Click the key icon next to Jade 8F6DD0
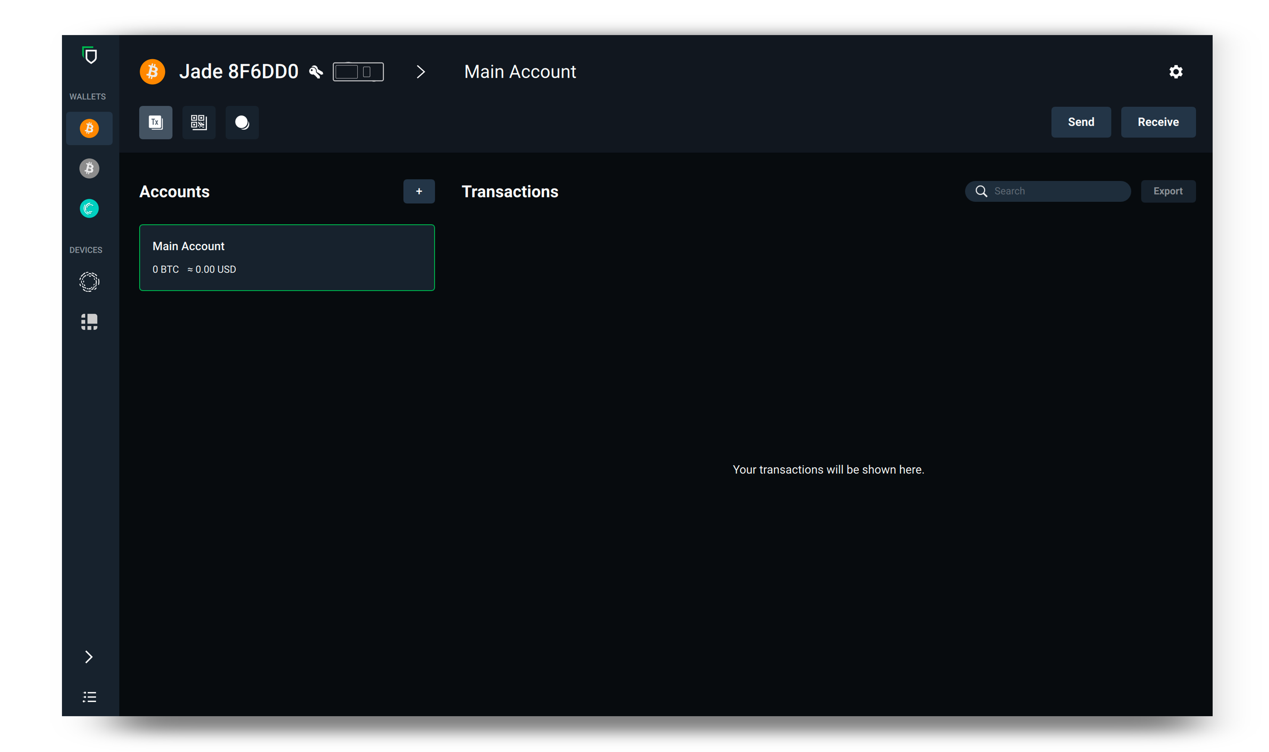This screenshot has height=752, width=1269. coord(316,72)
